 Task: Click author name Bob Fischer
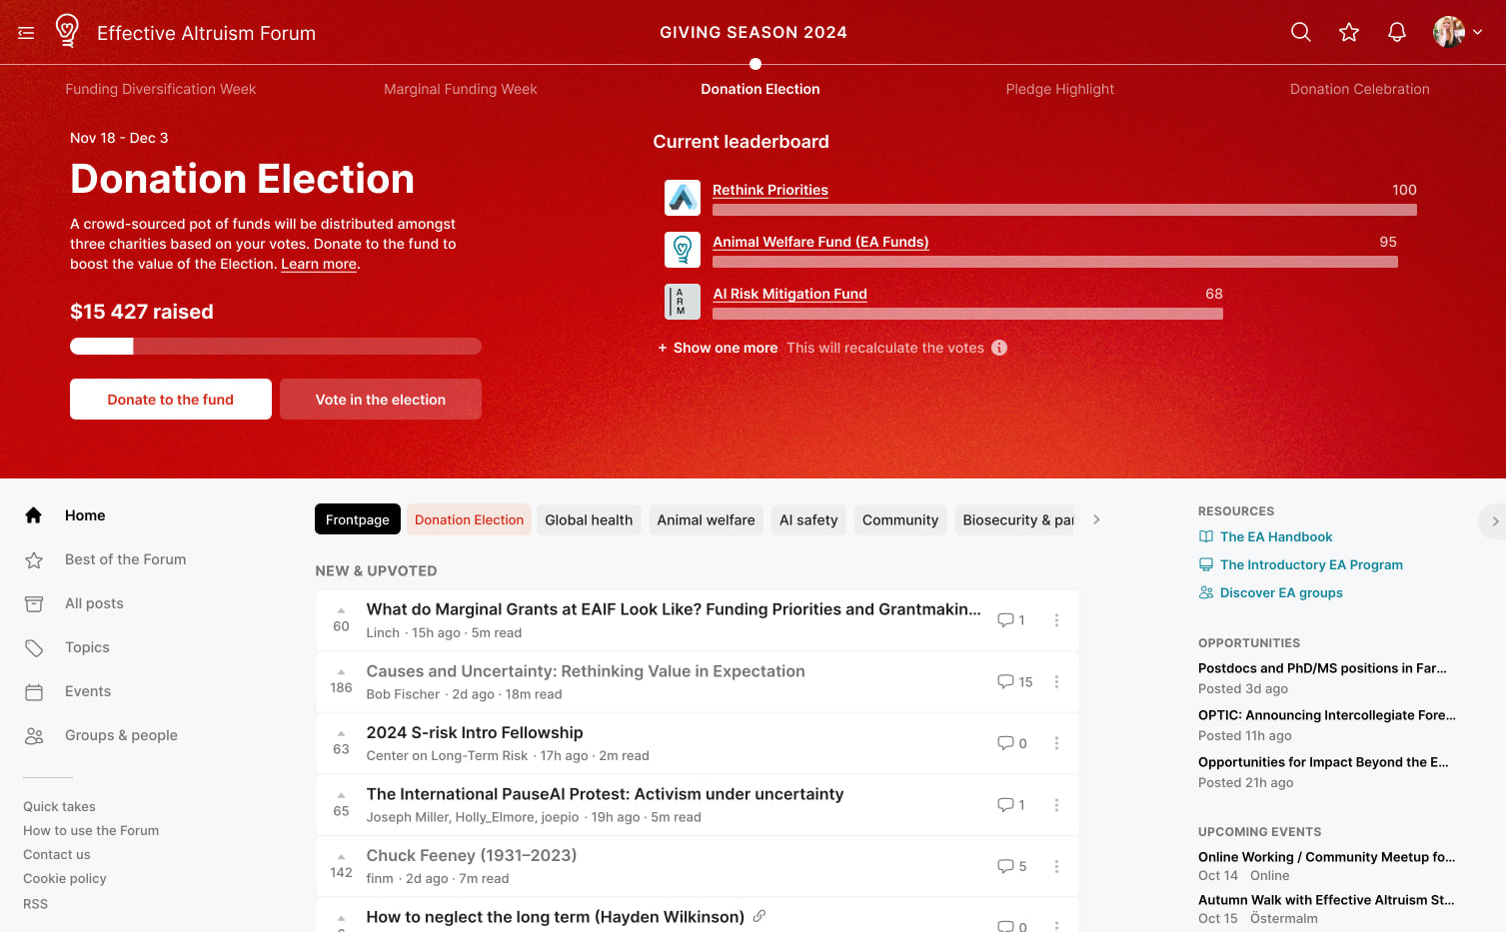pos(403,694)
